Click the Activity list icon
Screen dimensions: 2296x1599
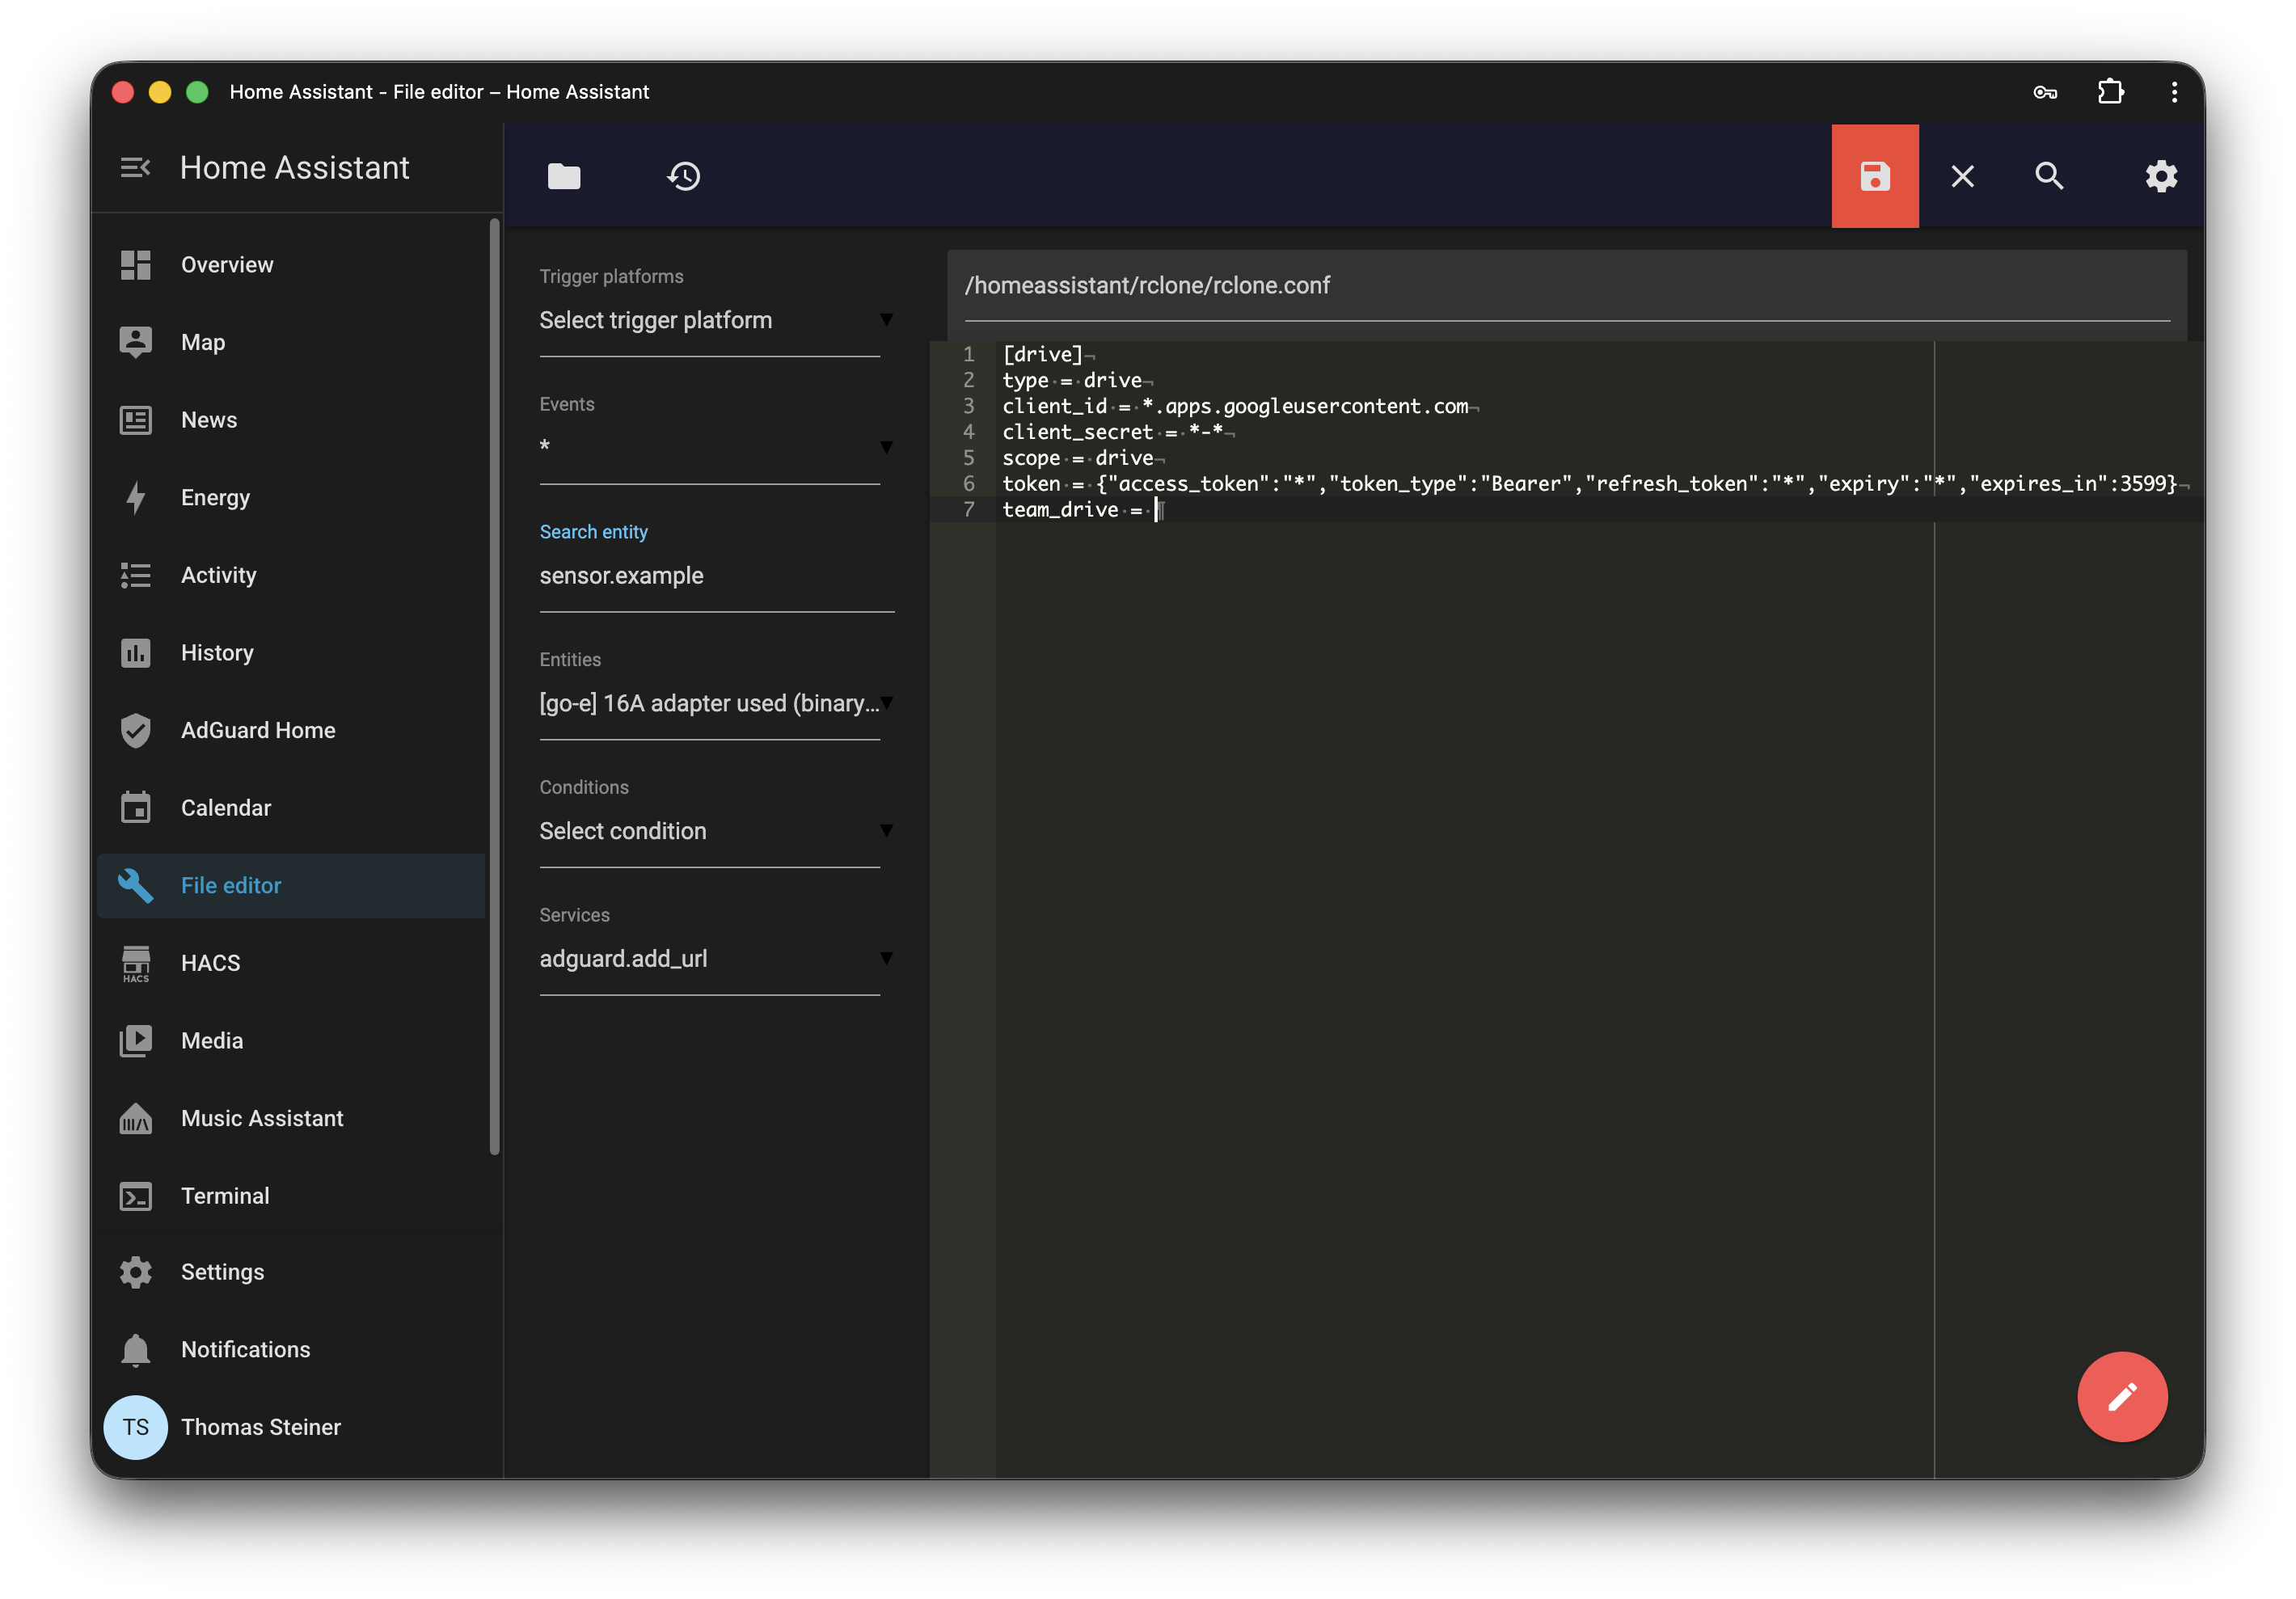coord(136,575)
